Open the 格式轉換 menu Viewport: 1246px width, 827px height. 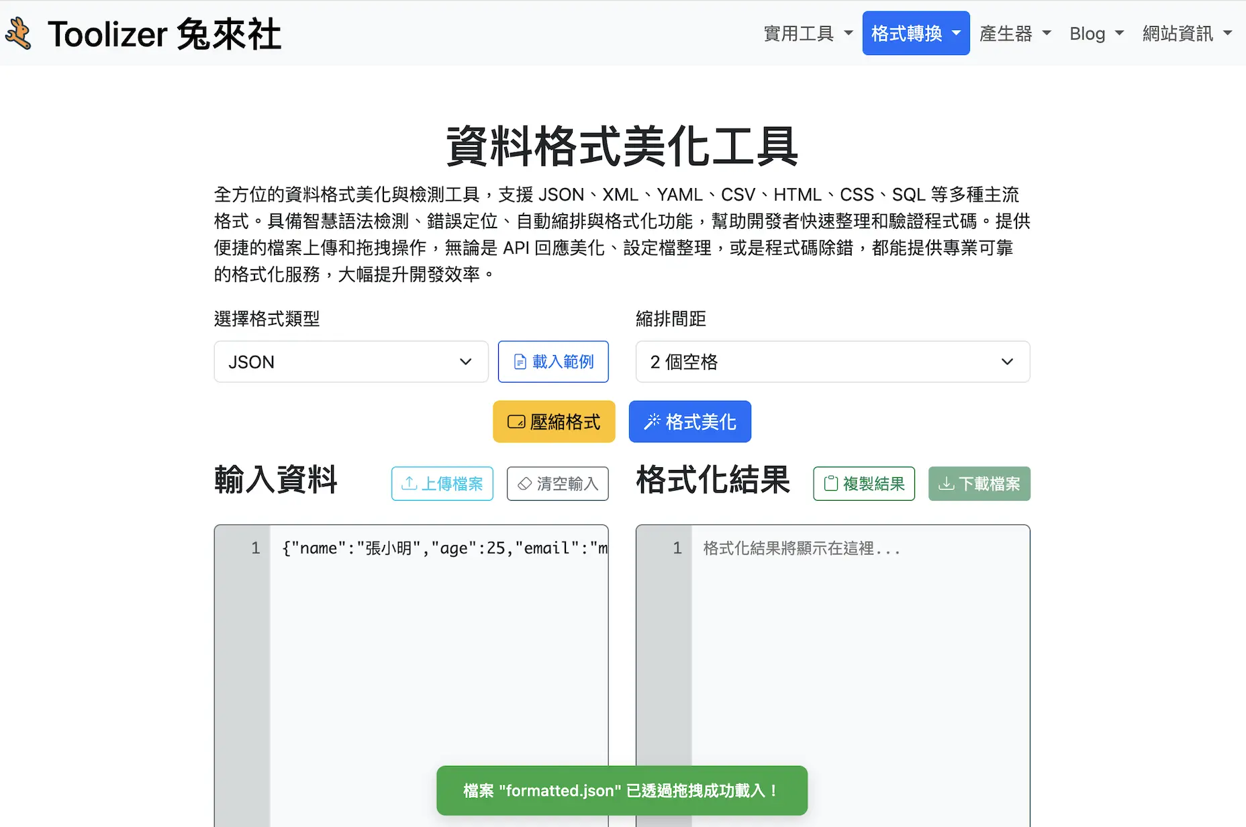coord(915,33)
